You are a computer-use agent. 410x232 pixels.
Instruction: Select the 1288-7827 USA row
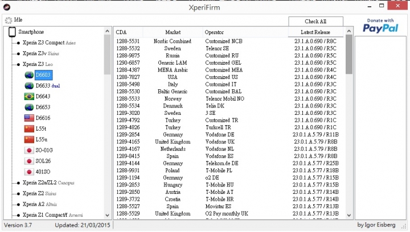229,77
